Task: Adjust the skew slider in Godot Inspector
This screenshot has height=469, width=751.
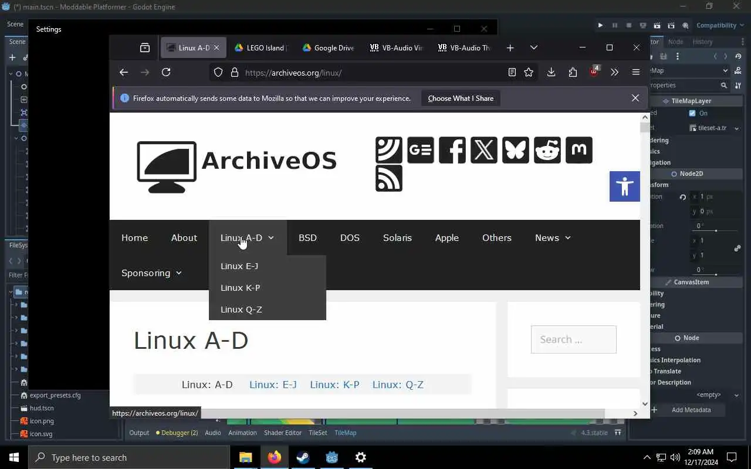Action: coord(716,274)
